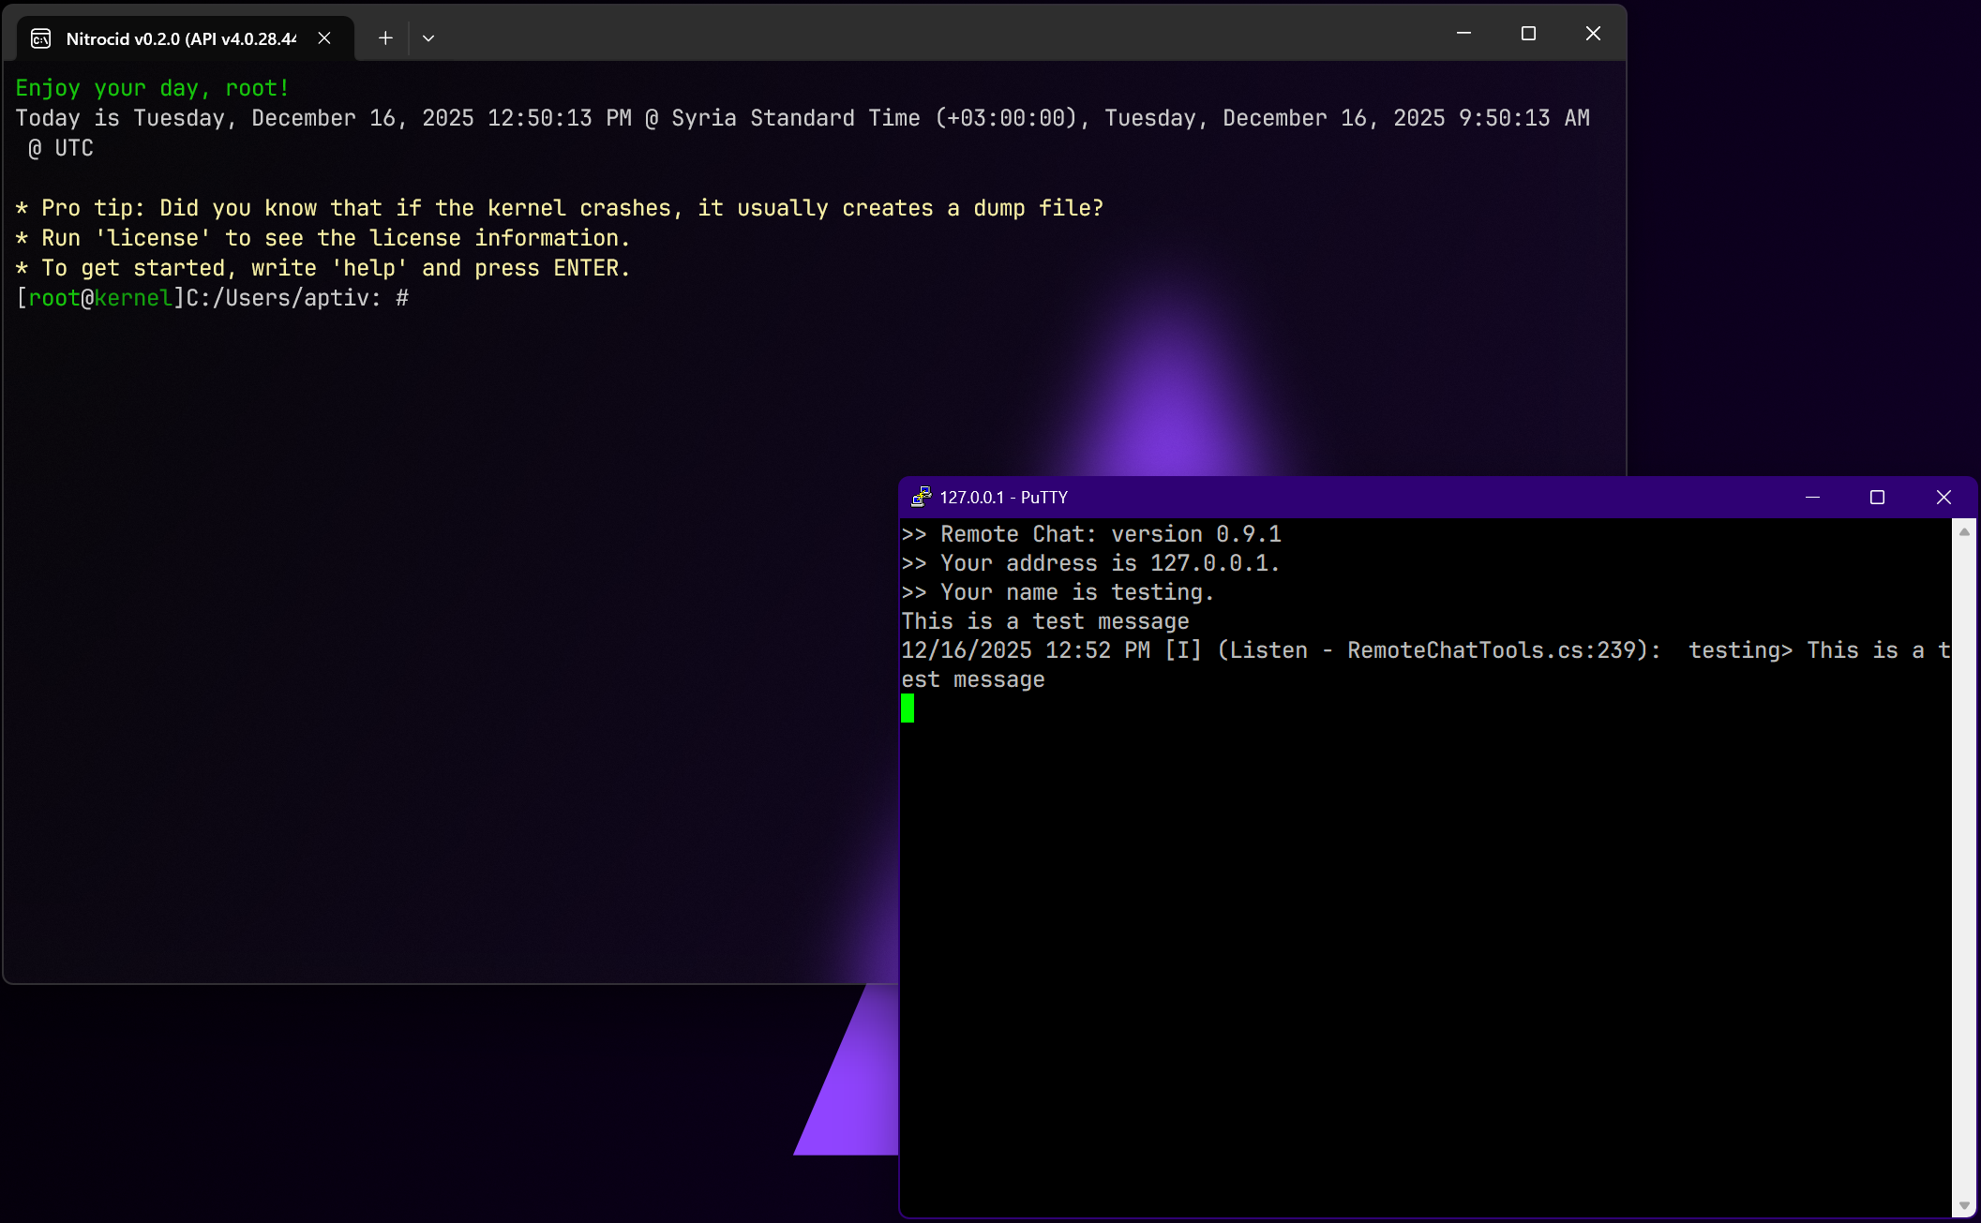The width and height of the screenshot is (1981, 1223).
Task: Maximize the Nitrocid terminal window
Action: click(1528, 34)
